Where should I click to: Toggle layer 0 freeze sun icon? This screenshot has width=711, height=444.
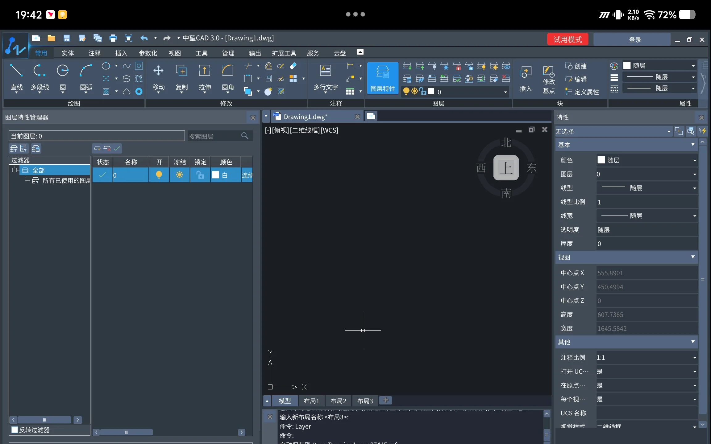click(179, 175)
